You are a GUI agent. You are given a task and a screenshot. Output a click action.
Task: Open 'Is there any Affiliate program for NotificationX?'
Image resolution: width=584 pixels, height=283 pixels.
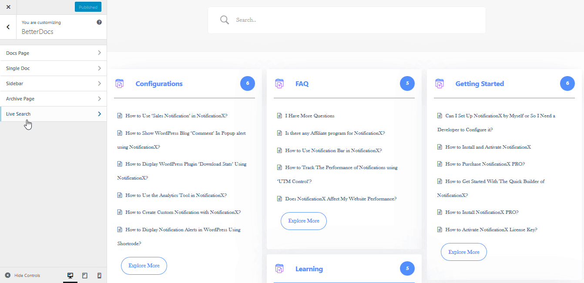pyautogui.click(x=335, y=133)
